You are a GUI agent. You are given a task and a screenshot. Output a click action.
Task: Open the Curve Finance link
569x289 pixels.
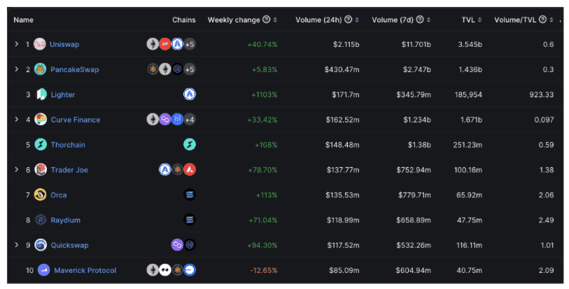[x=76, y=120]
